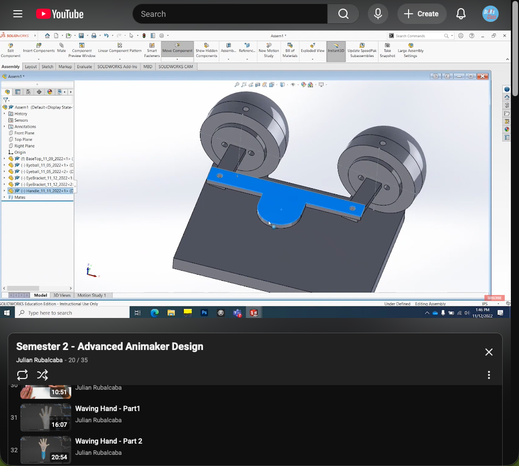Select the PropertyManager tab icon

click(18, 92)
